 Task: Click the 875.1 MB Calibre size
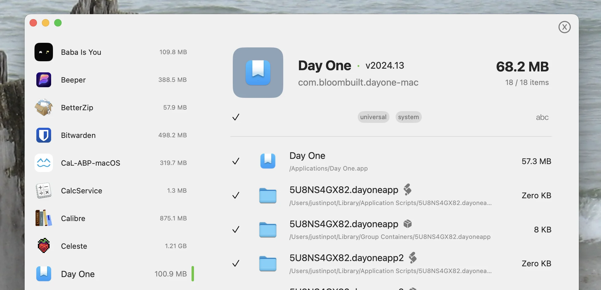[x=173, y=218]
